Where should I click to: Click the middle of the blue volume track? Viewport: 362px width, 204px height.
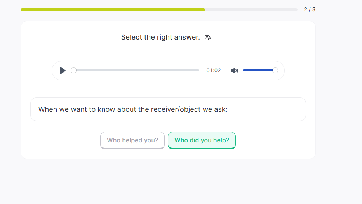pyautogui.click(x=259, y=71)
